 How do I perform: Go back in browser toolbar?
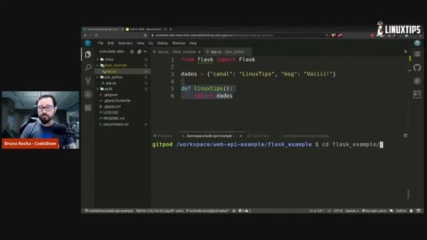[x=85, y=35]
